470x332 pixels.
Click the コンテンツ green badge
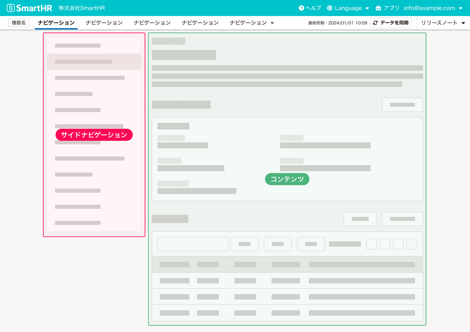pos(287,179)
